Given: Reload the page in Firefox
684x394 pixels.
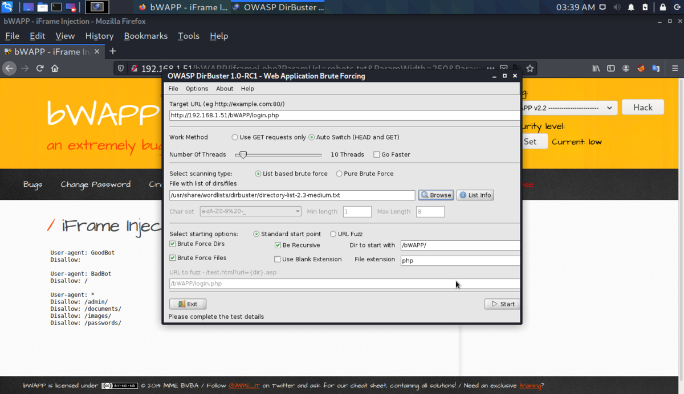Looking at the screenshot, I should point(40,68).
